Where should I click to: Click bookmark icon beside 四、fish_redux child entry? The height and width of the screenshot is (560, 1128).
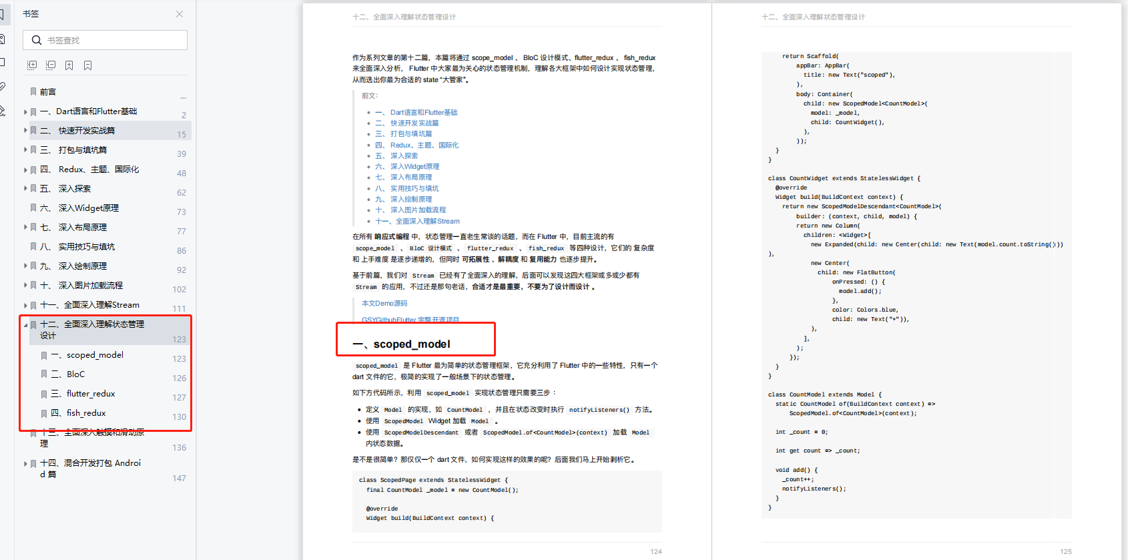pos(44,414)
